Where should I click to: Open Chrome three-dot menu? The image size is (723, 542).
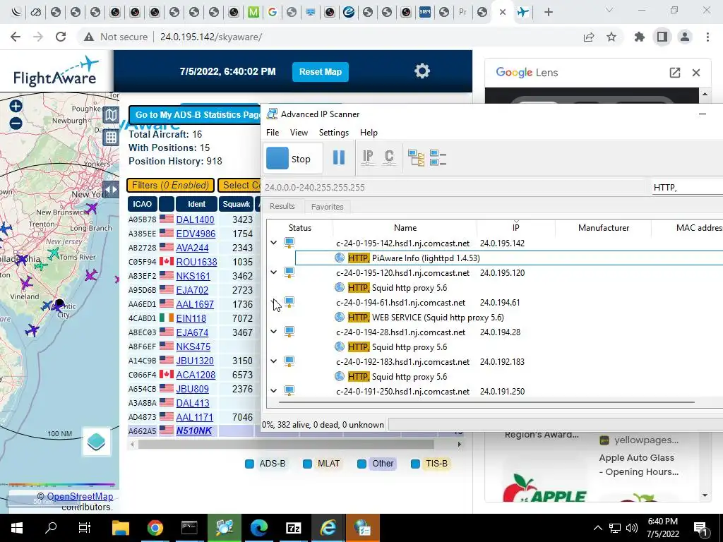(x=707, y=37)
